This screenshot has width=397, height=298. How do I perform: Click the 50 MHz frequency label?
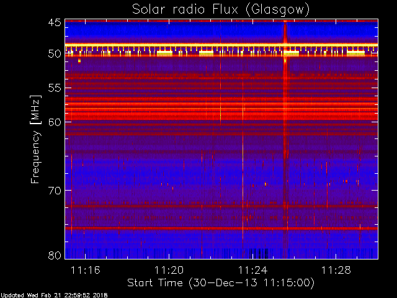pyautogui.click(x=55, y=54)
